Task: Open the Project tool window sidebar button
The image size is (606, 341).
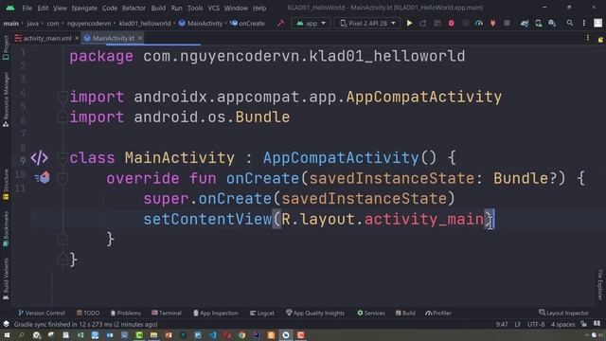Action: pyautogui.click(x=6, y=47)
